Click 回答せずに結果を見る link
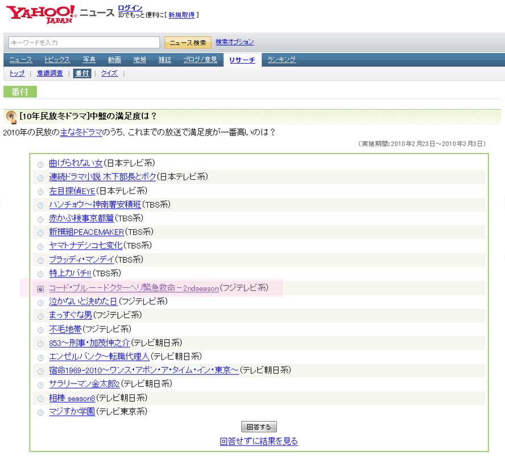This screenshot has height=458, width=505. point(259,442)
